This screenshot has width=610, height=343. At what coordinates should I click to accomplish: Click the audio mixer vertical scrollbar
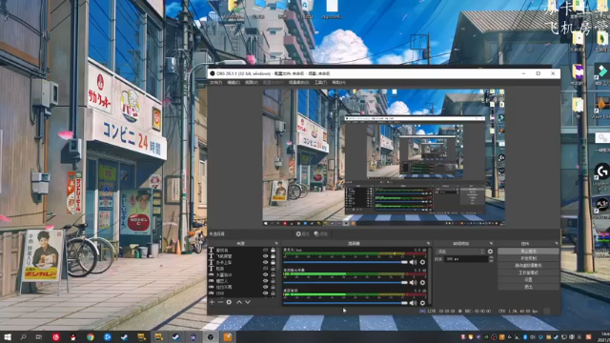(430, 275)
